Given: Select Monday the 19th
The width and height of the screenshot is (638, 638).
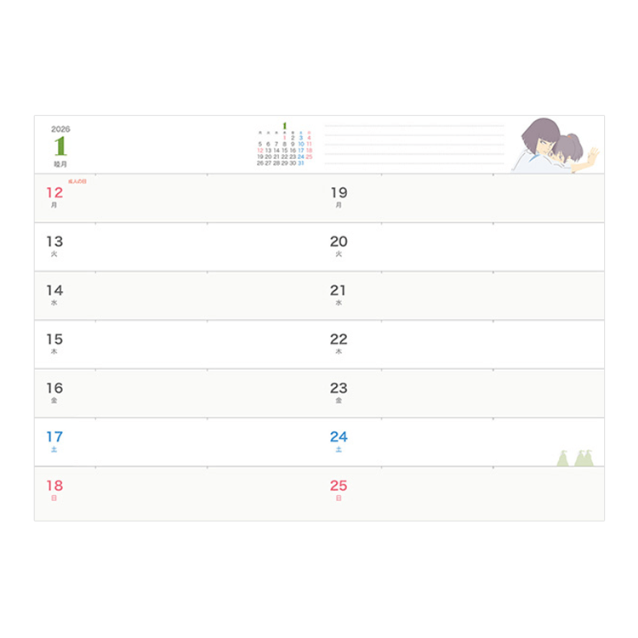Looking at the screenshot, I should [339, 193].
